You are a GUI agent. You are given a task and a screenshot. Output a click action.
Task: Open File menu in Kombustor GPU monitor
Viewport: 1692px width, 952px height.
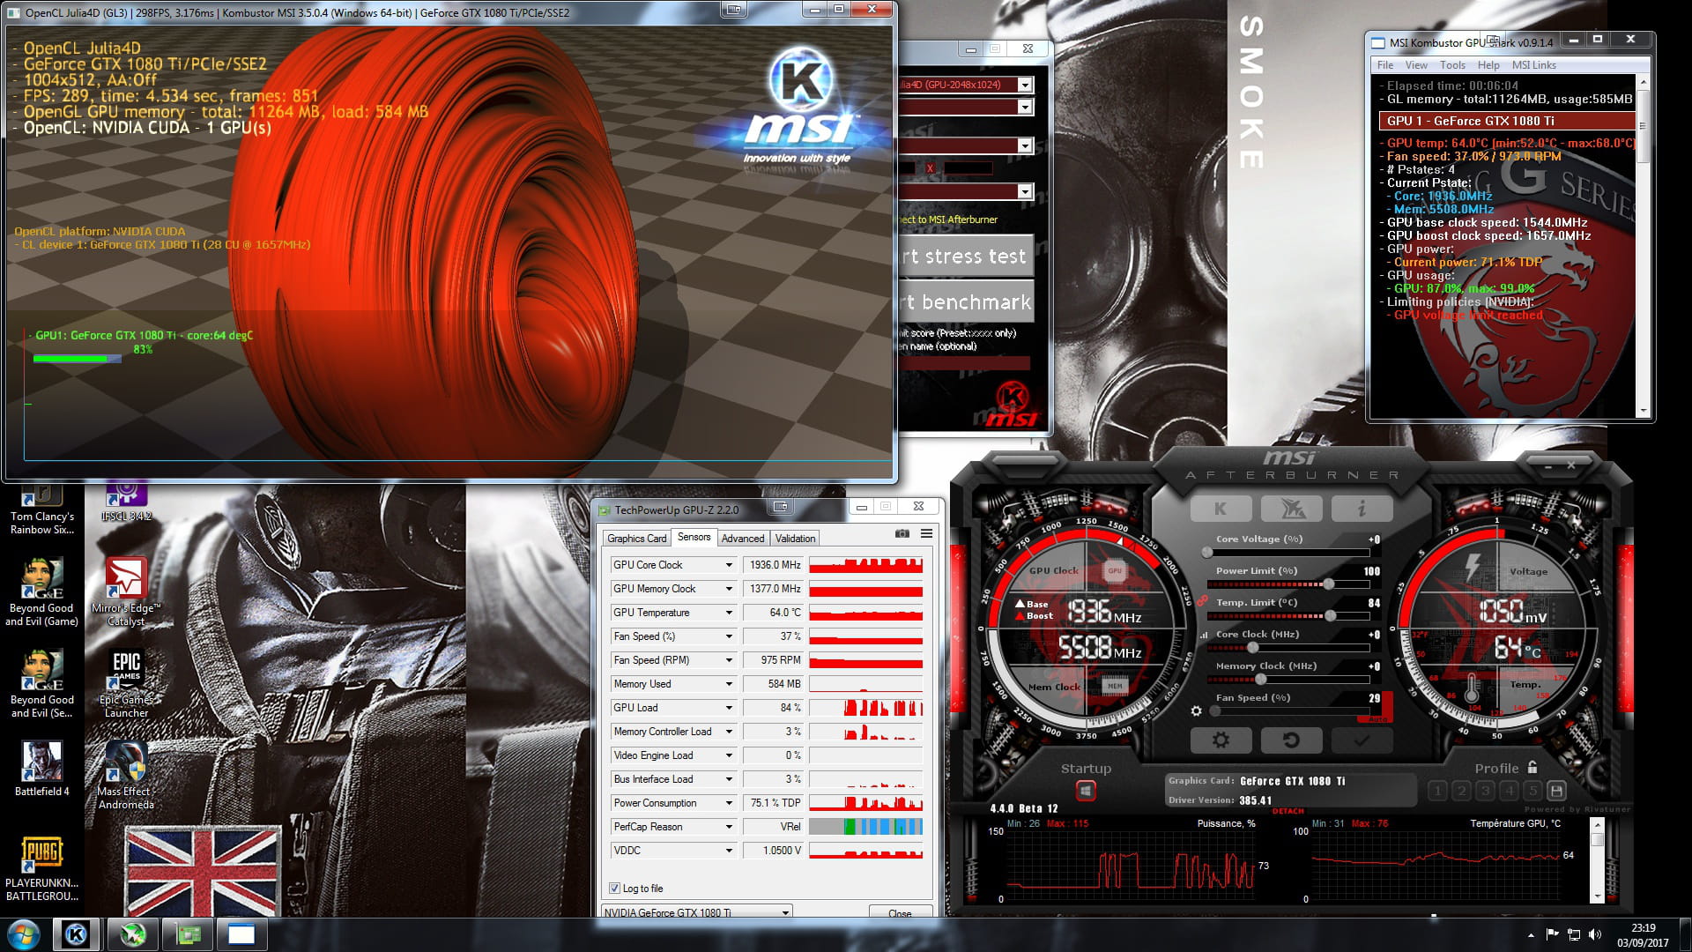point(1385,65)
